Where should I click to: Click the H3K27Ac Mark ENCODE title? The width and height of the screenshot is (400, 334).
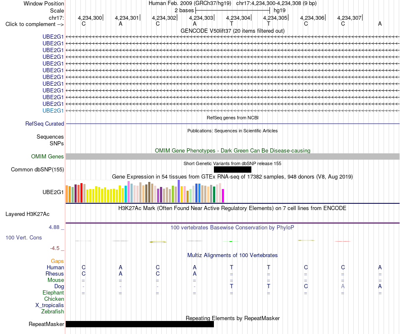pyautogui.click(x=232, y=208)
